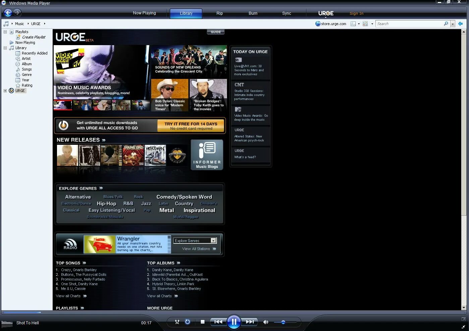Open the view options dropdown arrow
469x331 pixels.
click(372, 24)
